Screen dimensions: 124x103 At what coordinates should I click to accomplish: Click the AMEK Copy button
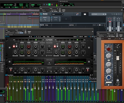pyautogui.click(x=44, y=37)
